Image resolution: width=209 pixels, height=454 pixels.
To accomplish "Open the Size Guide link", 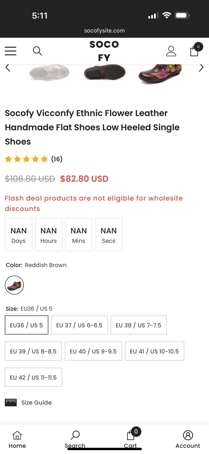I will (x=36, y=402).
